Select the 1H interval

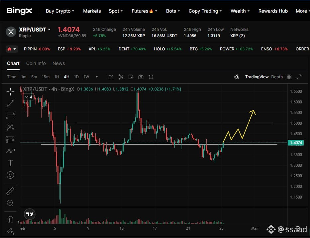(x=57, y=77)
